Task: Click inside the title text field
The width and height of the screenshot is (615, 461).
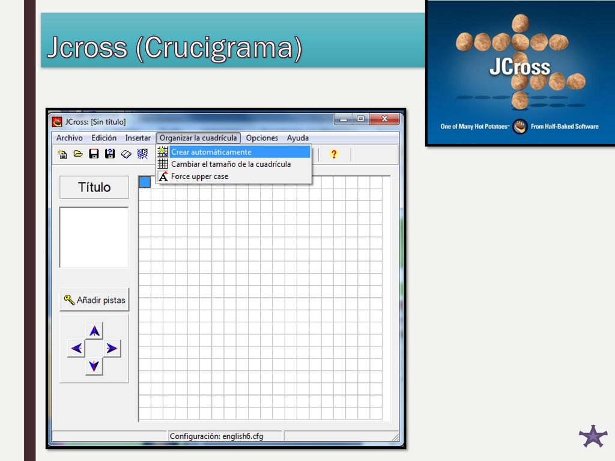Action: coord(94,238)
